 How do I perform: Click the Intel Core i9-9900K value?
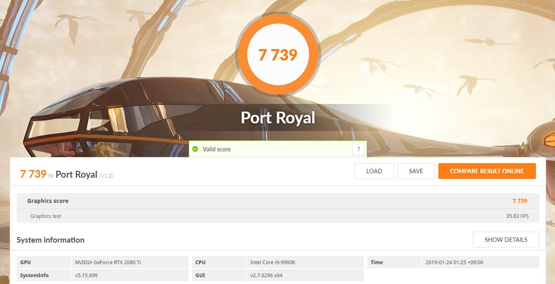click(x=272, y=262)
